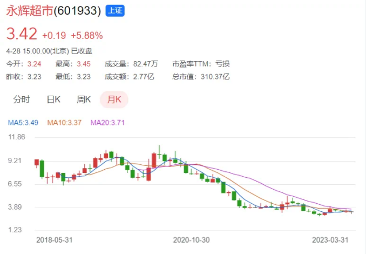The image size is (366, 254).
Task: Click the 市盈率TTM 亏损 field
Action: (201, 64)
